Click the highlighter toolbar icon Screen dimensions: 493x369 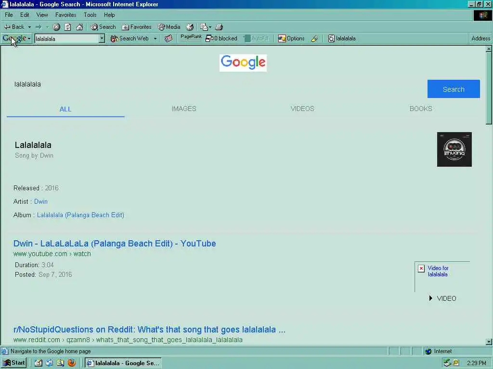click(x=314, y=38)
